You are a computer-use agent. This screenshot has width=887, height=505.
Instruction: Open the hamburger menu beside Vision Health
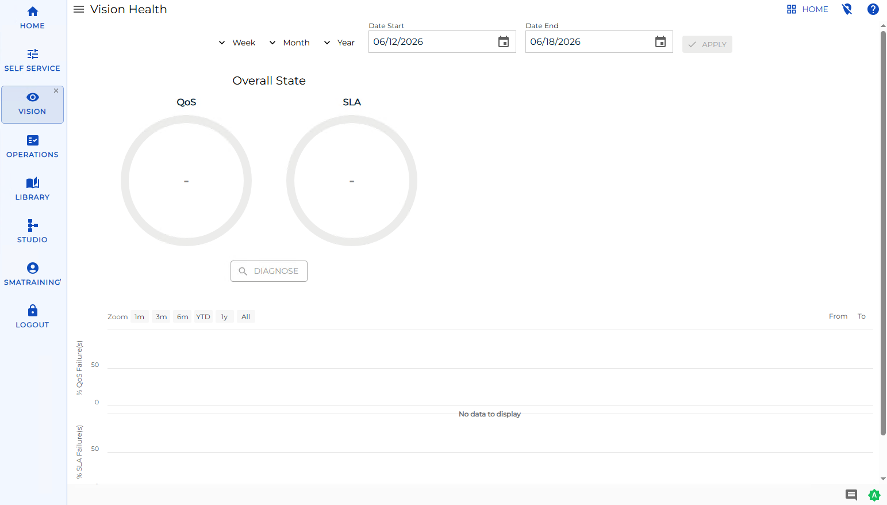tap(79, 9)
